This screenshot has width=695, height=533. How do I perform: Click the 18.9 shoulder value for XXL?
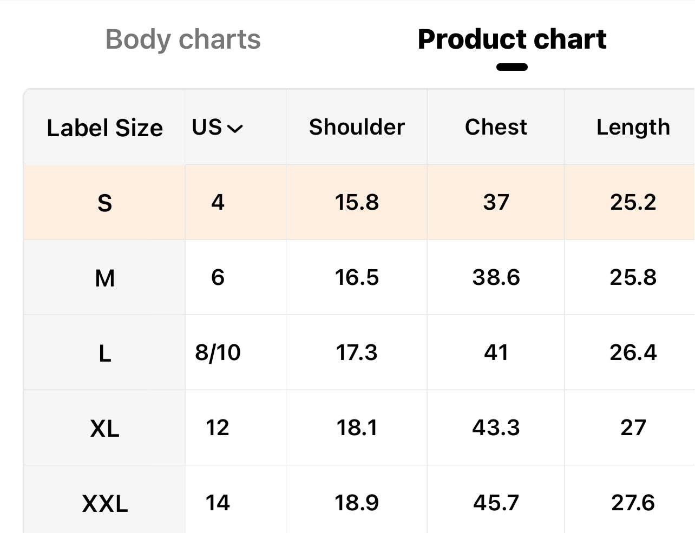click(357, 503)
